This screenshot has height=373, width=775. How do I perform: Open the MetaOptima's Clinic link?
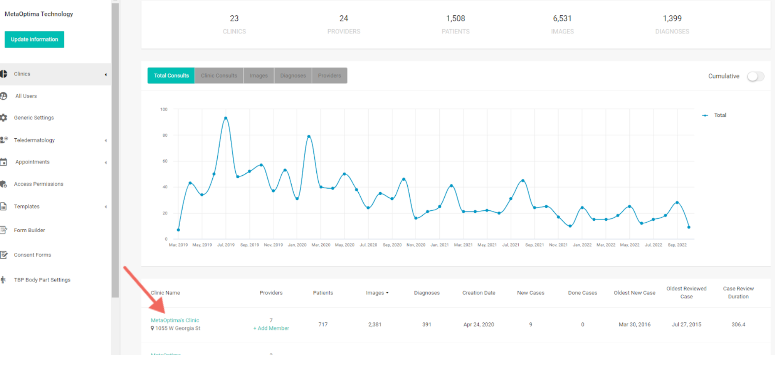[175, 320]
